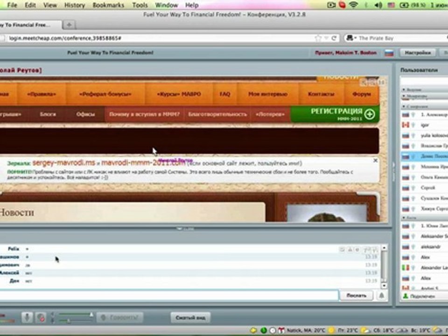Close the mirrors notice with the X
Screen dimensions: 448x336
(x=375, y=161)
